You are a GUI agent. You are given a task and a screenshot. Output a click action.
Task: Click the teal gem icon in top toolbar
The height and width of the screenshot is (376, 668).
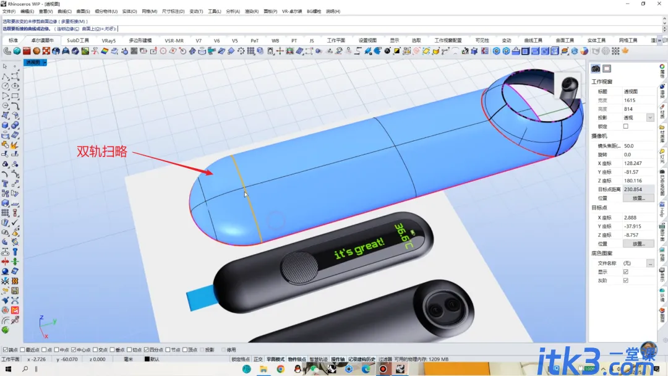(17, 51)
